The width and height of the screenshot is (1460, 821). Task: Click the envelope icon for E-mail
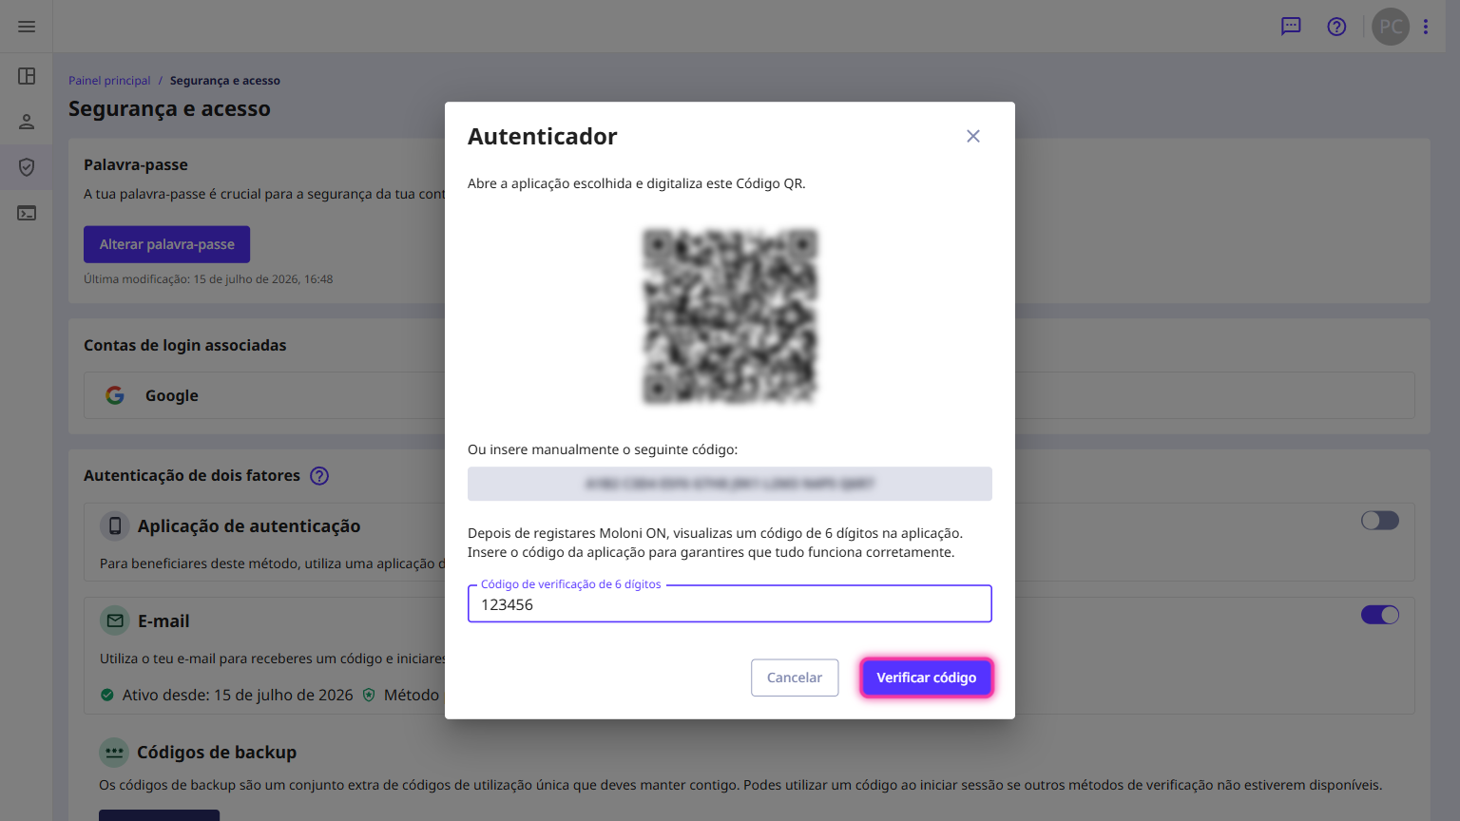point(115,621)
